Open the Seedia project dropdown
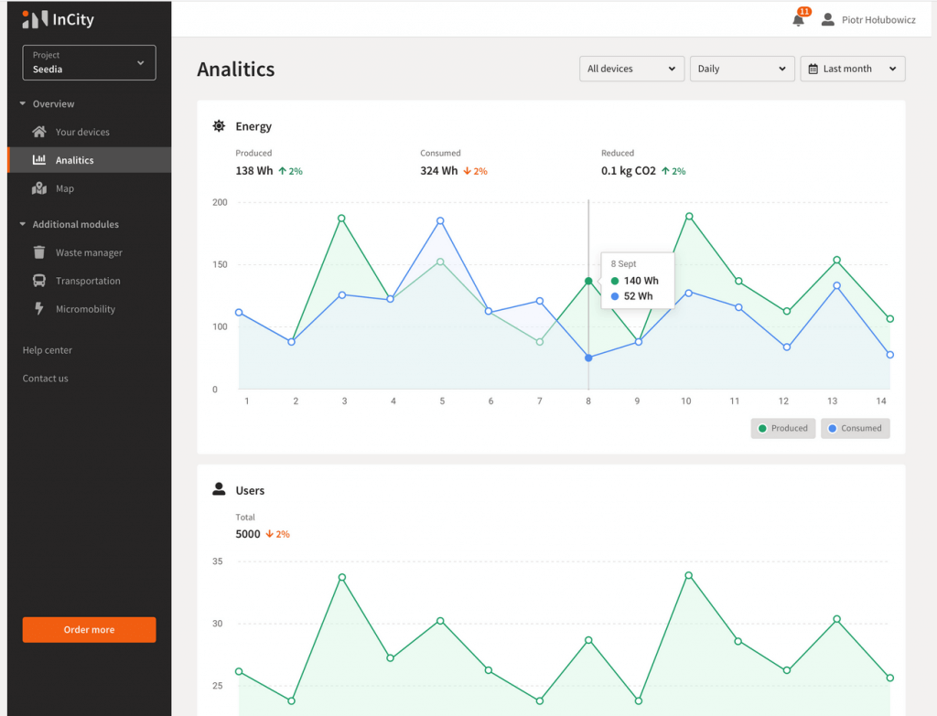Screen dimensions: 937x716 click(x=89, y=63)
